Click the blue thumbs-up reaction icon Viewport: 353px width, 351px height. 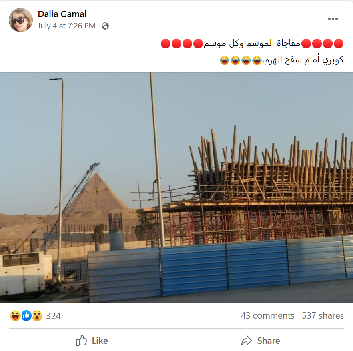point(26,316)
